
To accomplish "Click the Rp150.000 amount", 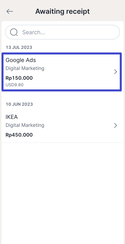I will (x=19, y=78).
